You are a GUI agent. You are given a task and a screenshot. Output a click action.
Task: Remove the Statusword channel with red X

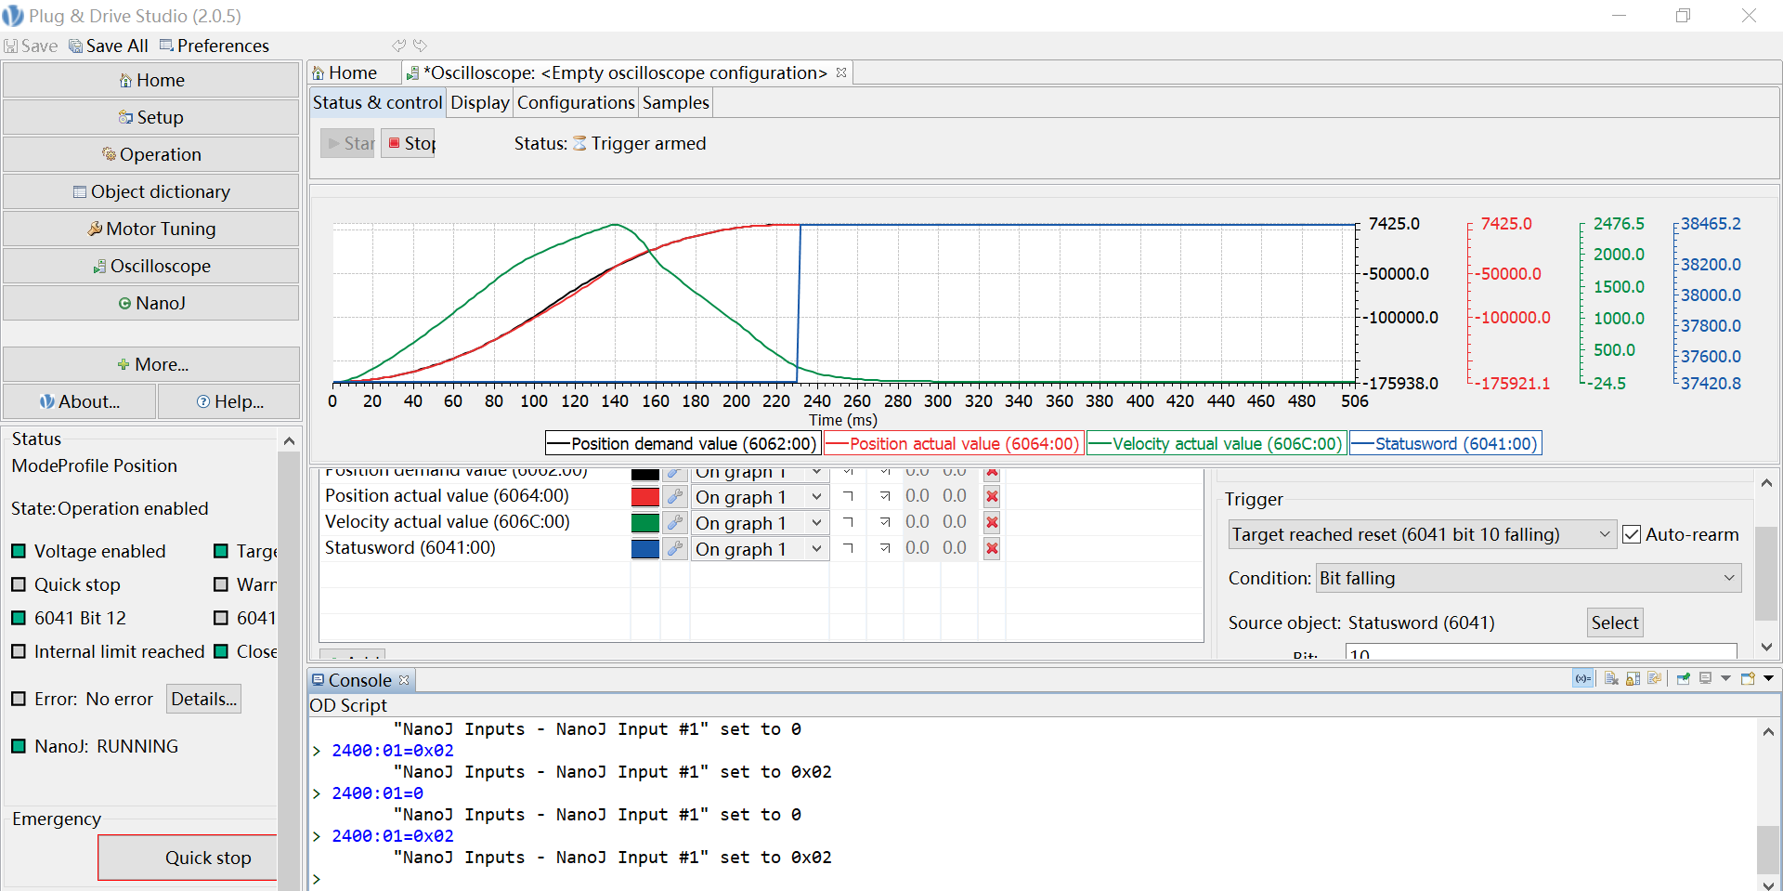[x=992, y=549]
